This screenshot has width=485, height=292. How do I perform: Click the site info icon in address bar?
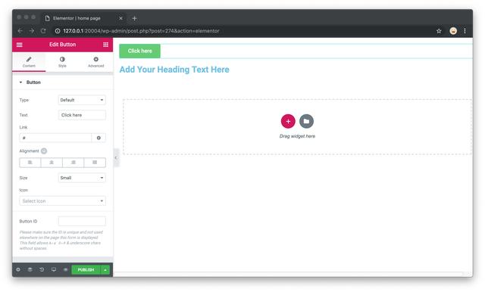click(x=58, y=31)
